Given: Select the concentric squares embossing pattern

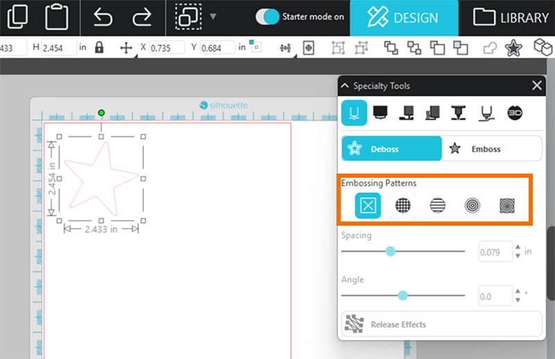Looking at the screenshot, I should tap(506, 205).
